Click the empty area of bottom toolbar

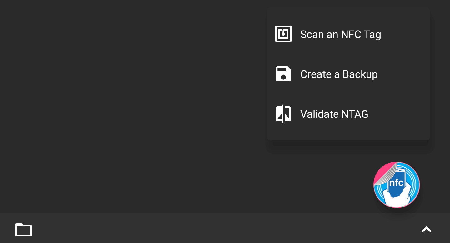click(219, 230)
